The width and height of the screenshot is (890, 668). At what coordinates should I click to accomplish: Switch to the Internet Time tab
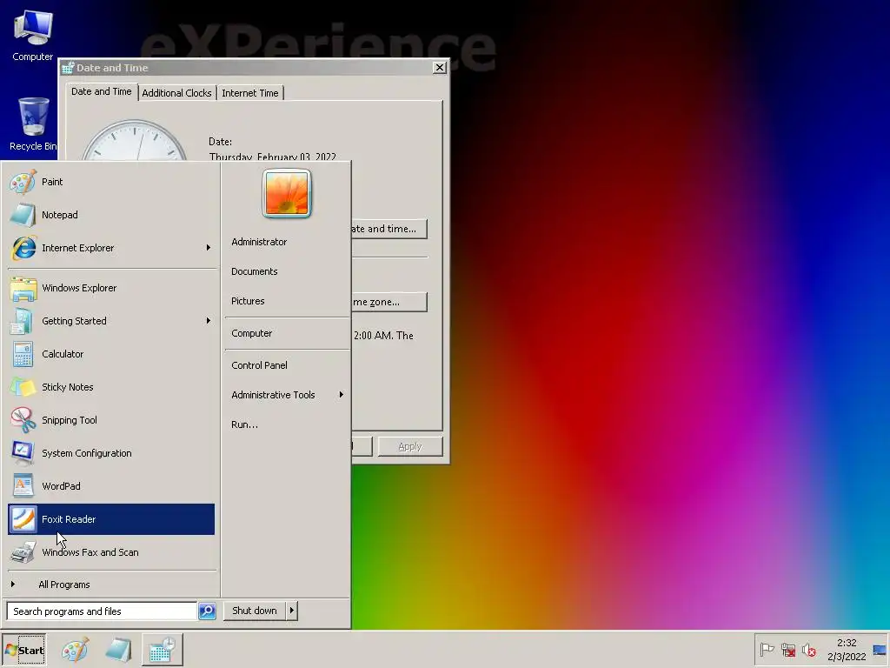249,92
